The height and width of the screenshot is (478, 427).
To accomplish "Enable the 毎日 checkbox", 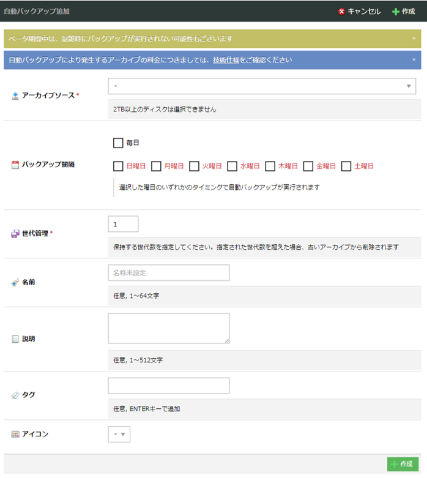I will pyautogui.click(x=118, y=143).
